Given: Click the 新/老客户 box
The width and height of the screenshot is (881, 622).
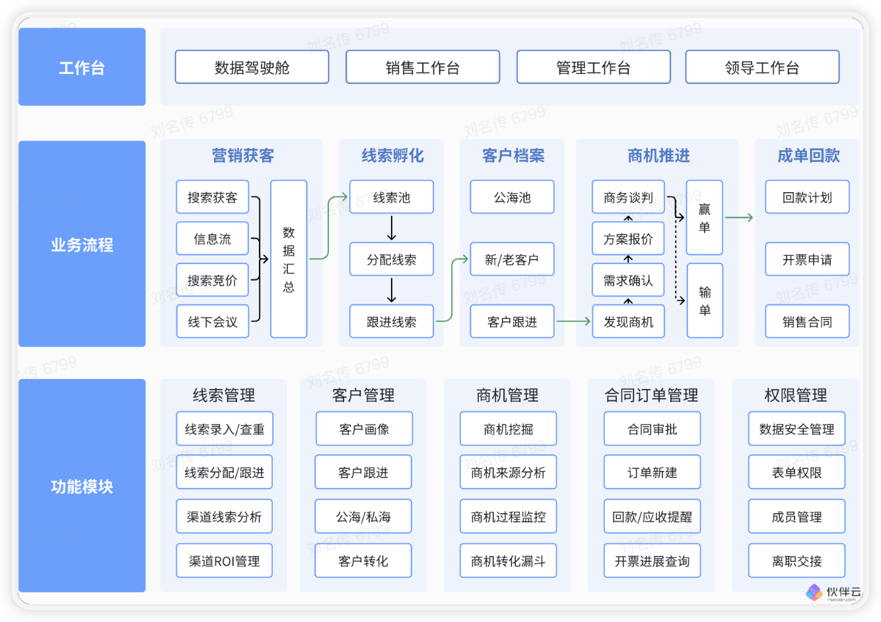Looking at the screenshot, I should tap(512, 259).
